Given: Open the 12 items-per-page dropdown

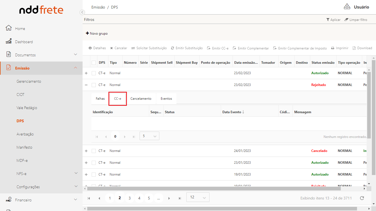Looking at the screenshot, I should pyautogui.click(x=198, y=197).
